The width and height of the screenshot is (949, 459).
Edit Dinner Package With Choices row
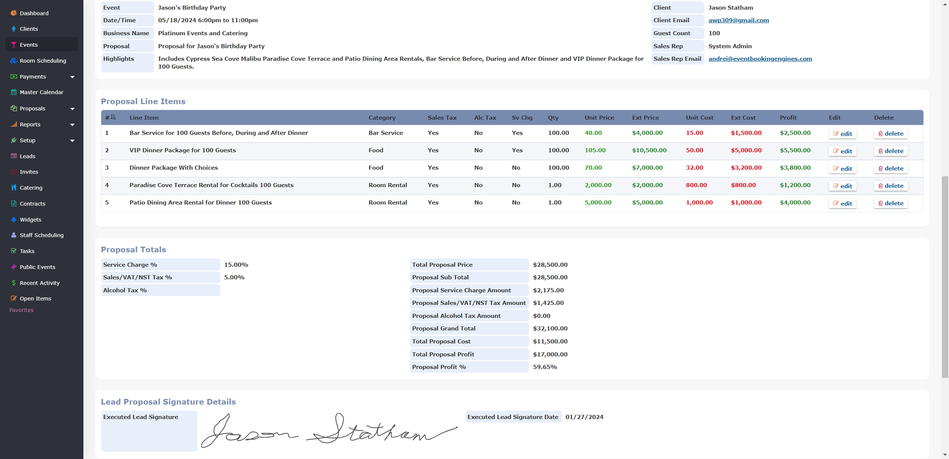pyautogui.click(x=843, y=168)
